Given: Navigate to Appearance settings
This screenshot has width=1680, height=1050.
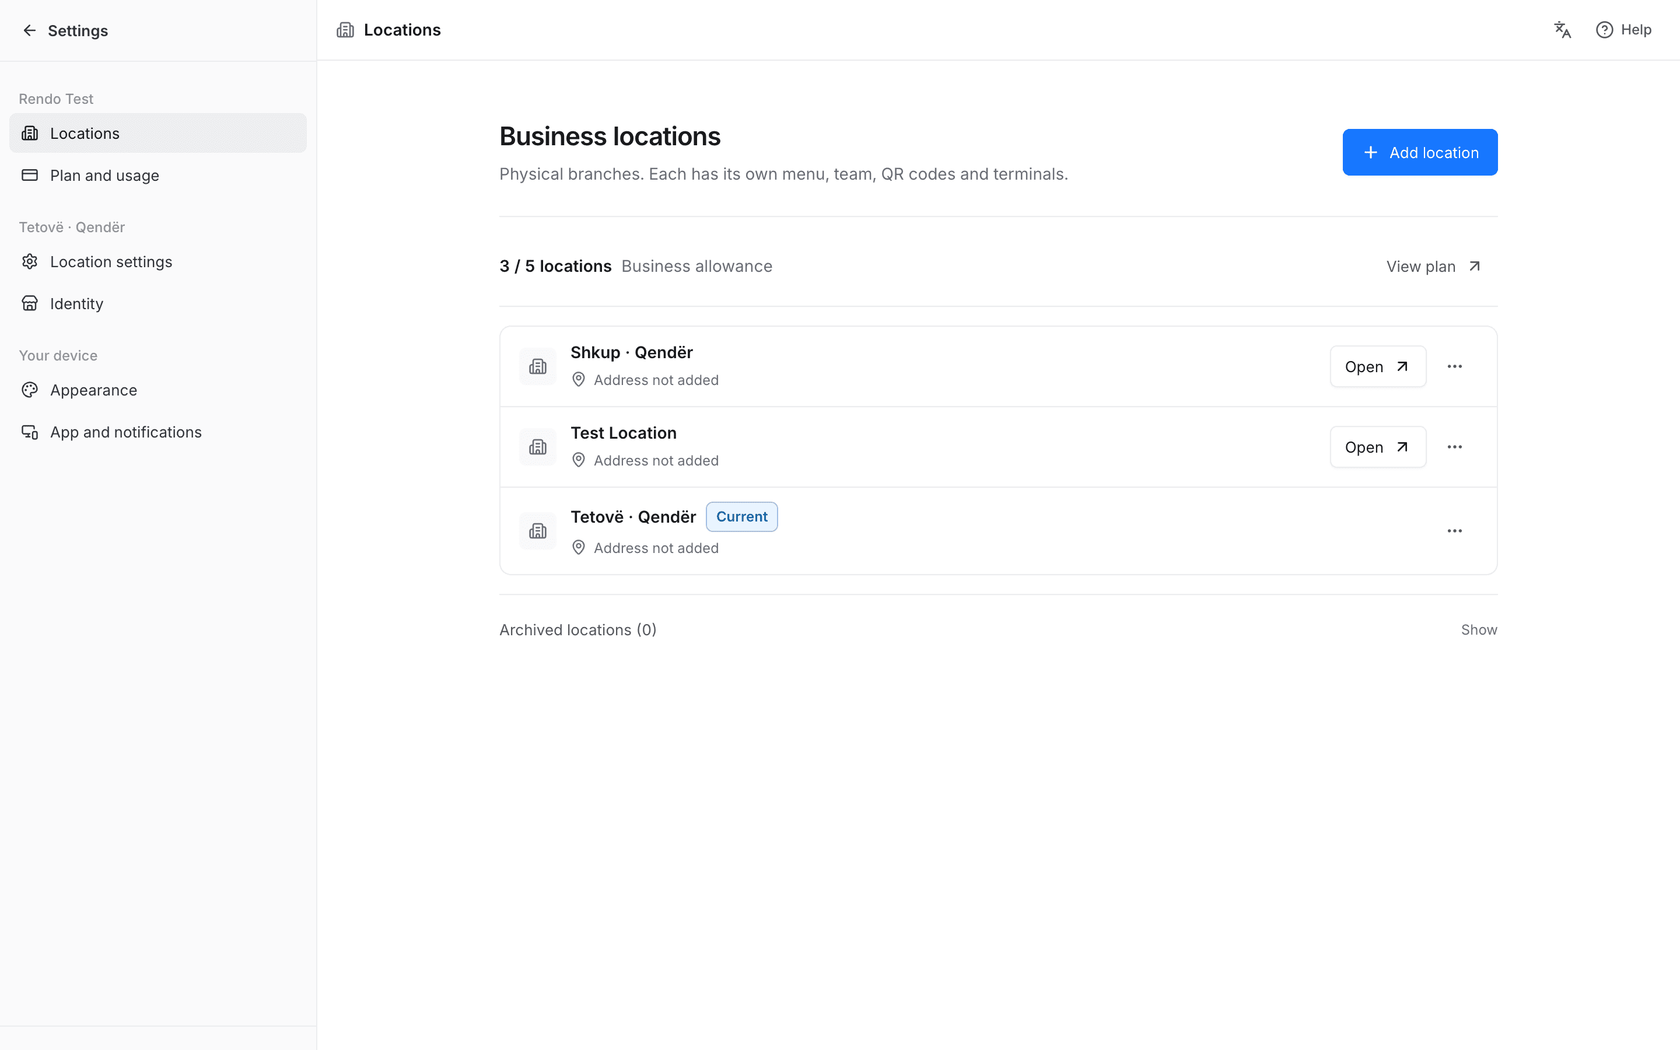Looking at the screenshot, I should coord(157,390).
